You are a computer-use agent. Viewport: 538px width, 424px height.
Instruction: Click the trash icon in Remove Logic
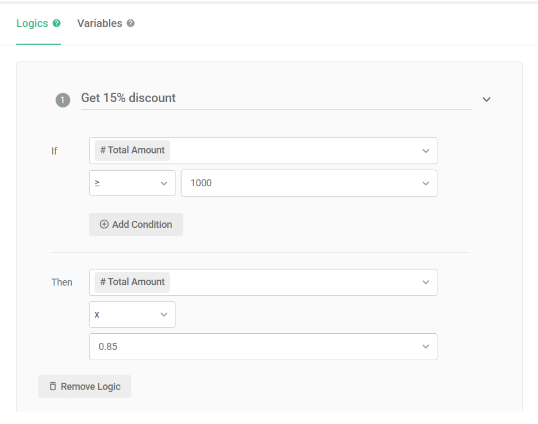52,387
